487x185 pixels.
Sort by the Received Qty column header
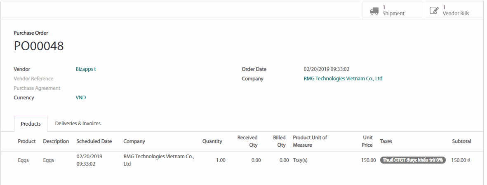click(247, 141)
